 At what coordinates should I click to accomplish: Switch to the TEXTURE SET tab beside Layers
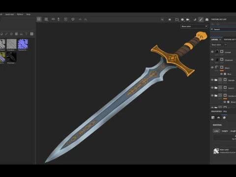coord(230,39)
